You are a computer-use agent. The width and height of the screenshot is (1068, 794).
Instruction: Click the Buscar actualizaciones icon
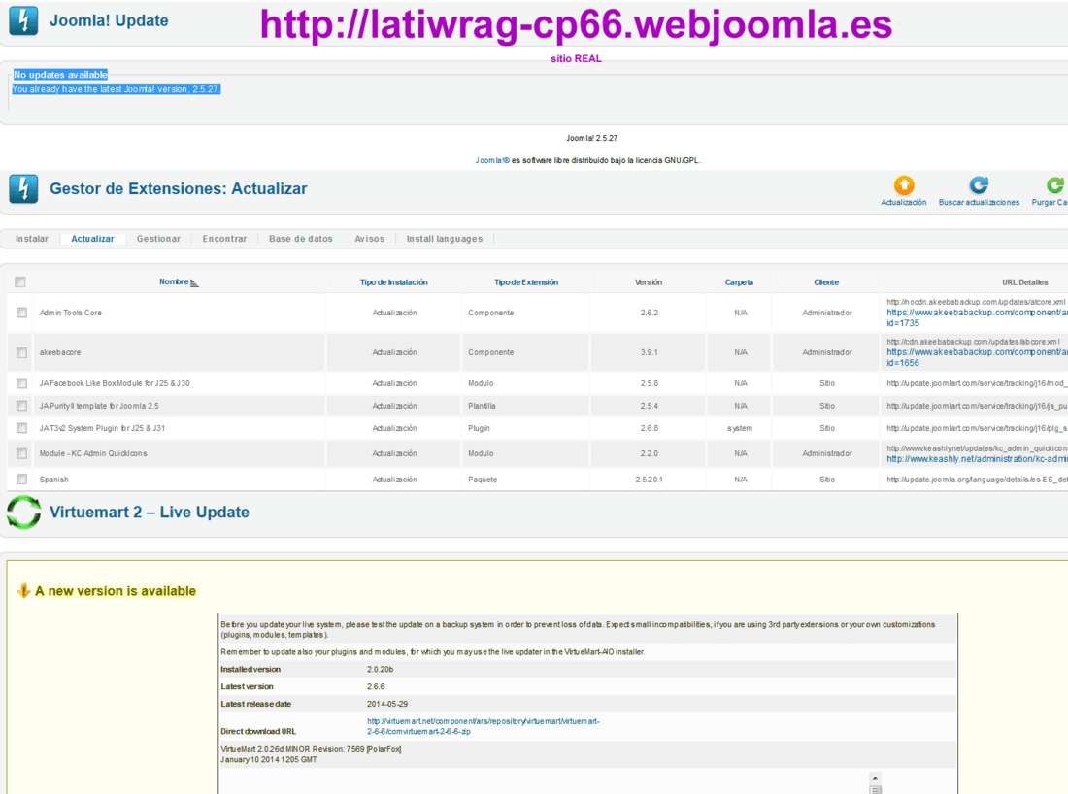(979, 185)
